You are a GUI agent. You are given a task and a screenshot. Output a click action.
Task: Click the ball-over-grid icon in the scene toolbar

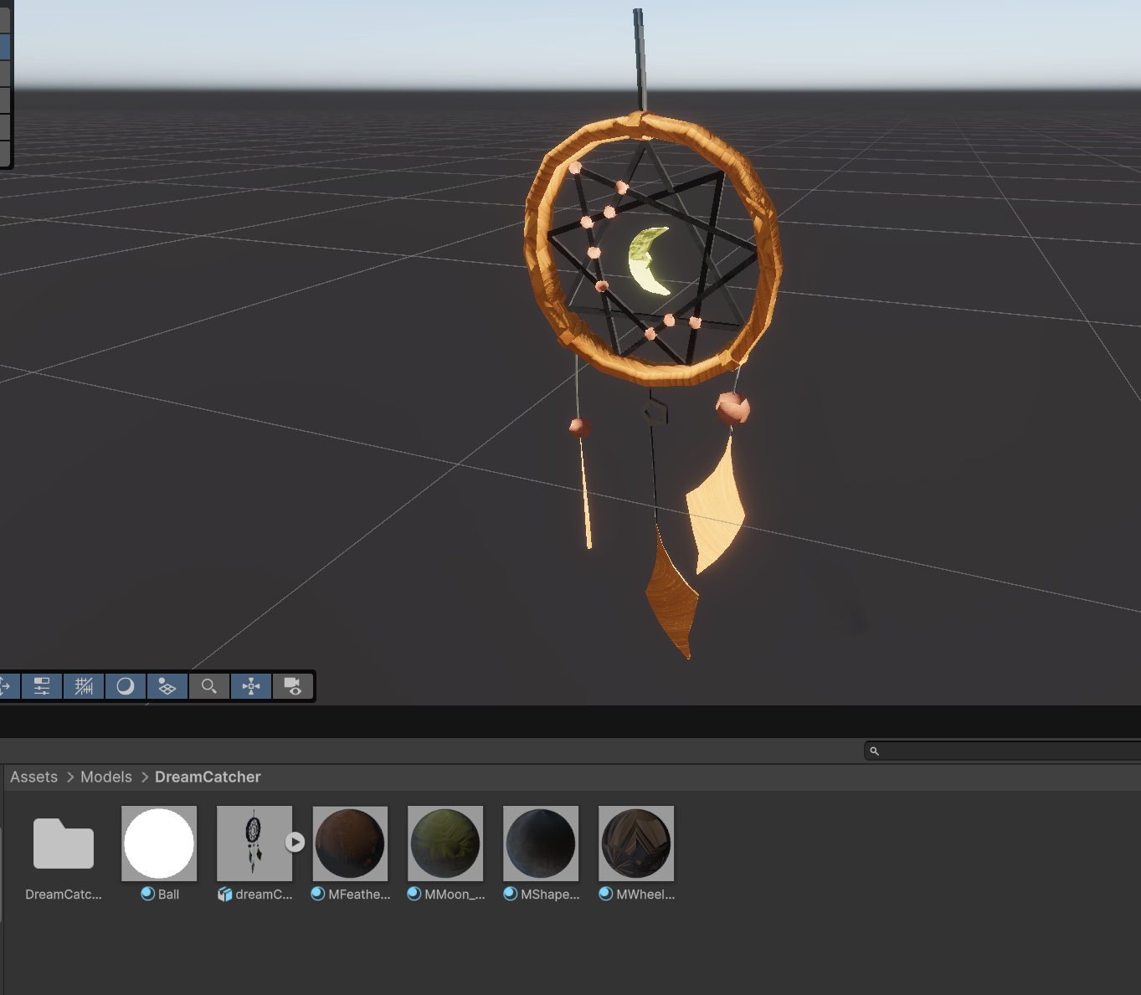pos(167,687)
